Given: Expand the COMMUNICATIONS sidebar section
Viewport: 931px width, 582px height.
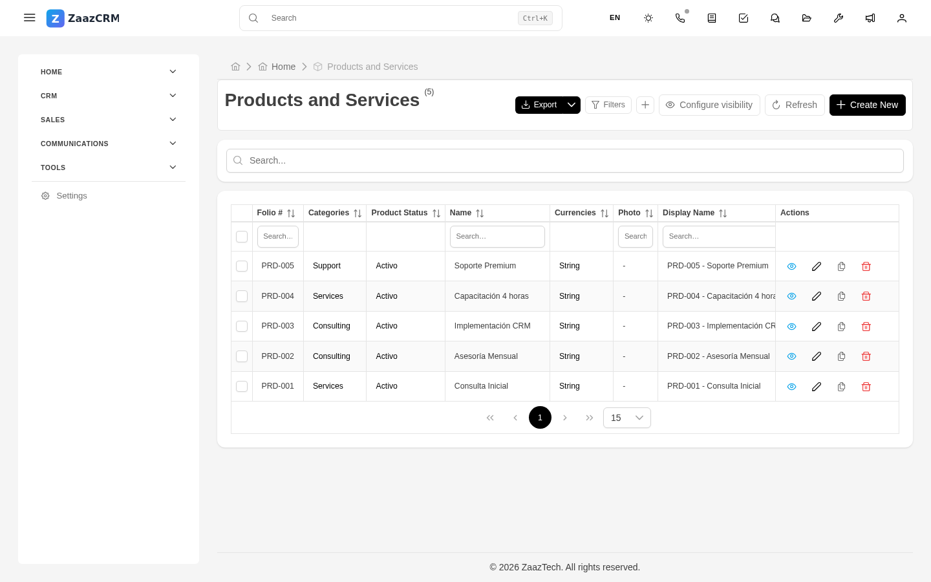Looking at the screenshot, I should (x=109, y=144).
